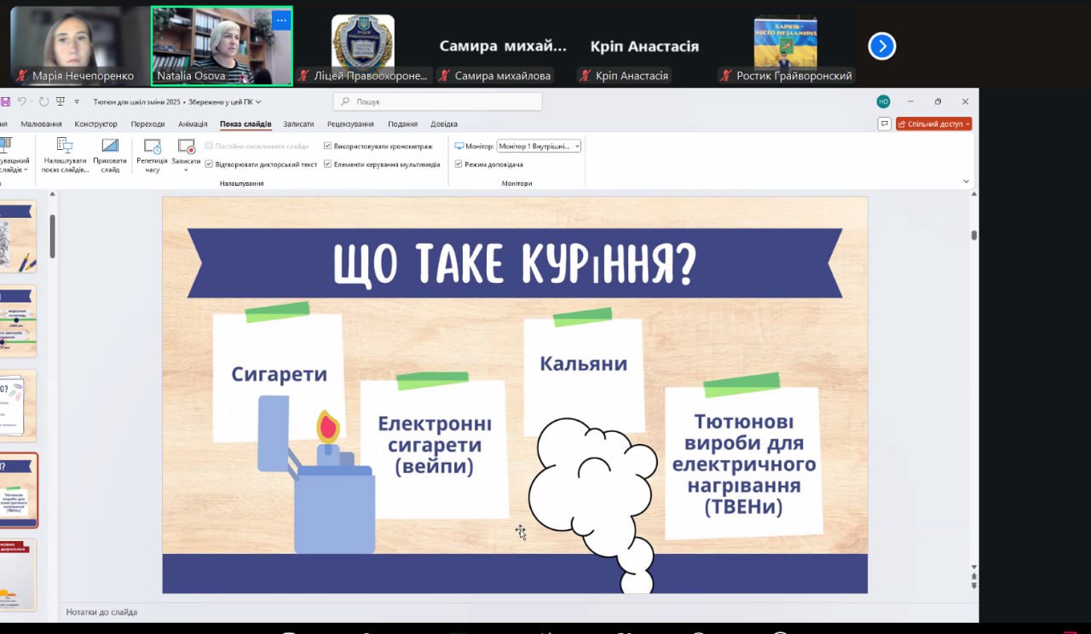Open the comments pane icon
The width and height of the screenshot is (1091, 634).
(x=884, y=124)
